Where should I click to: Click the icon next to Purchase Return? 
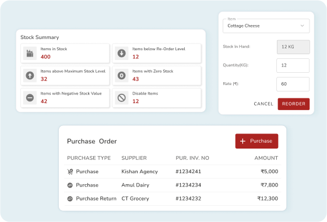[70, 199]
